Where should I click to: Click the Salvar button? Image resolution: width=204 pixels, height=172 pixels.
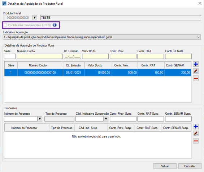(x=165, y=166)
